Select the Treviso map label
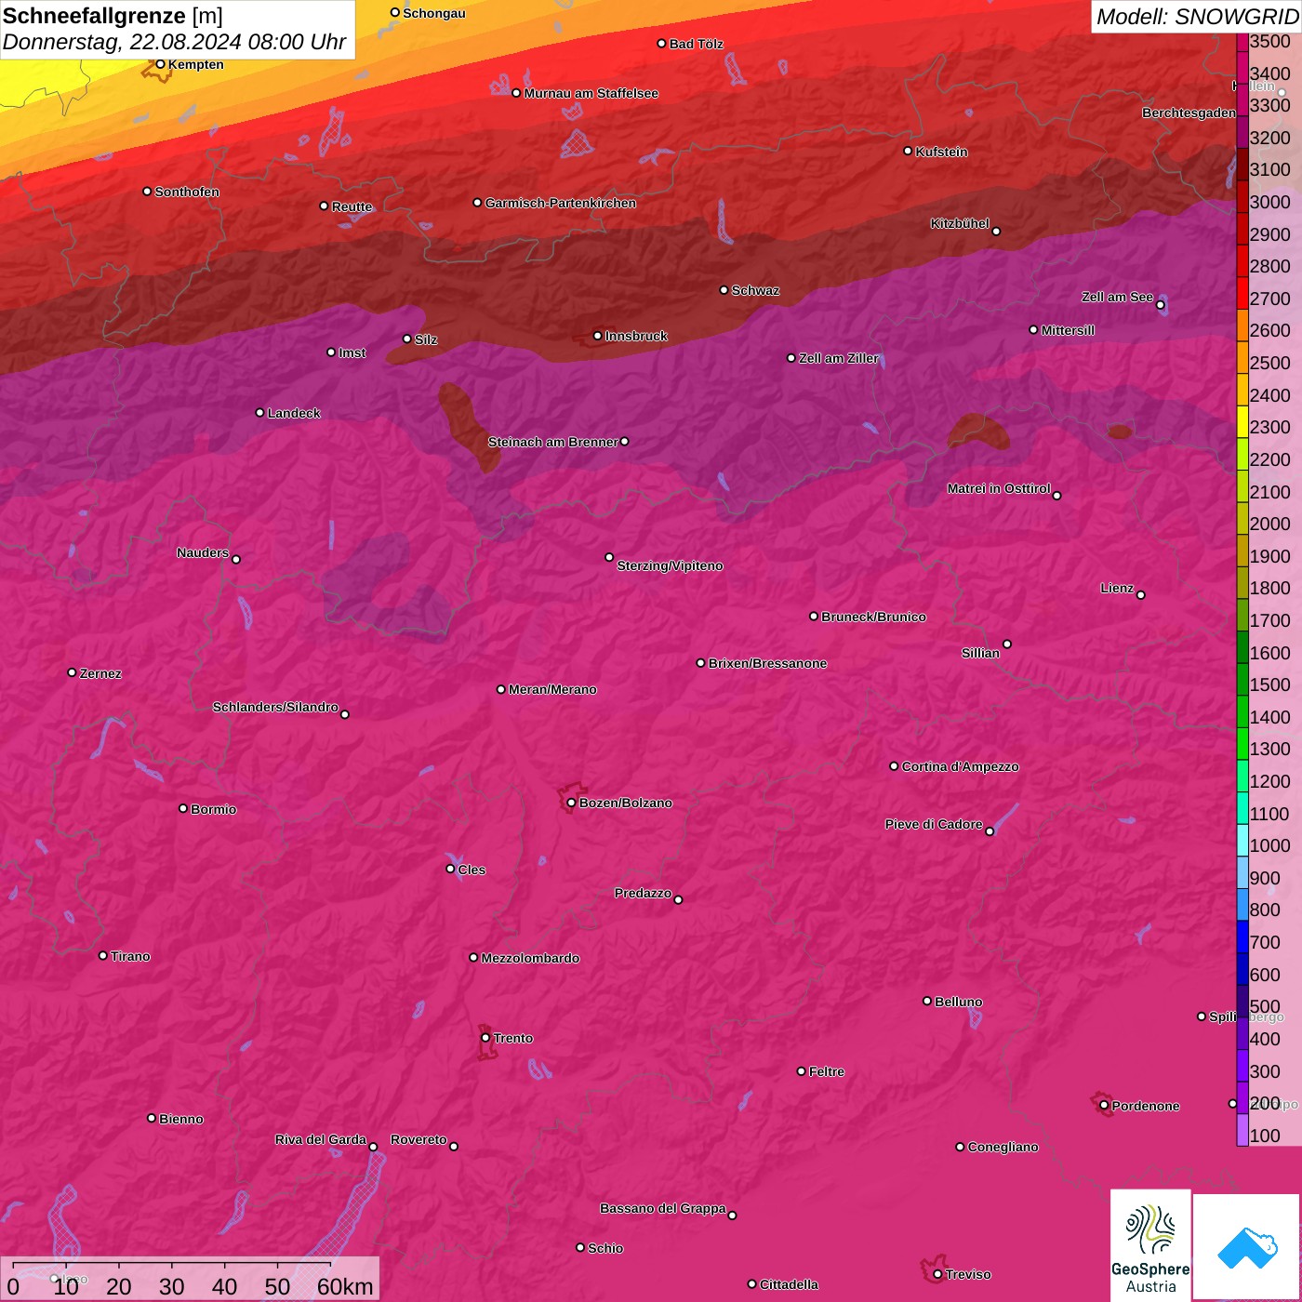 pos(968,1275)
